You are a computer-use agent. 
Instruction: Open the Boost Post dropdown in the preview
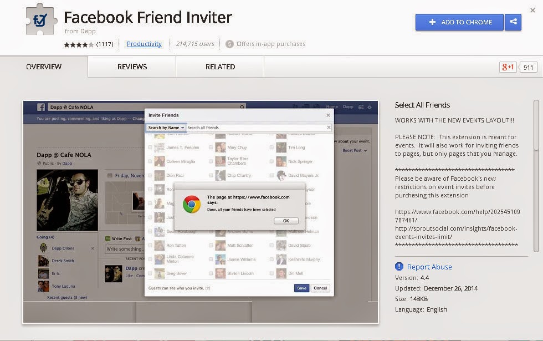pos(355,150)
